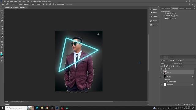Delete layer with trash icon

193,105
